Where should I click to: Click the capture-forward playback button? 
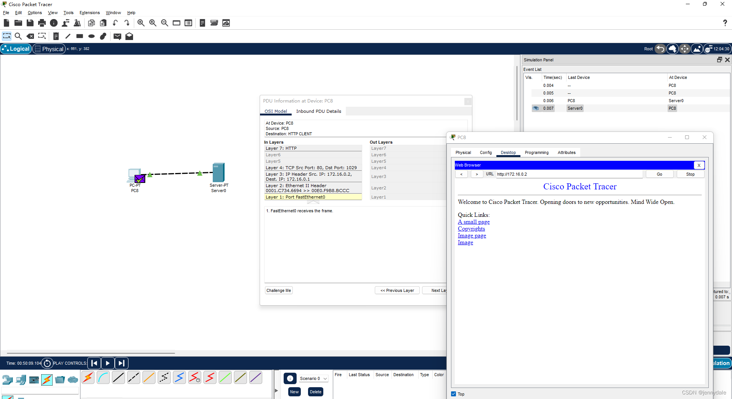pos(122,363)
